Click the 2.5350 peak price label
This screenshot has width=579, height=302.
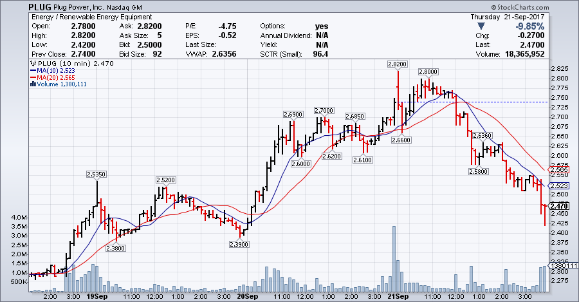click(x=96, y=174)
